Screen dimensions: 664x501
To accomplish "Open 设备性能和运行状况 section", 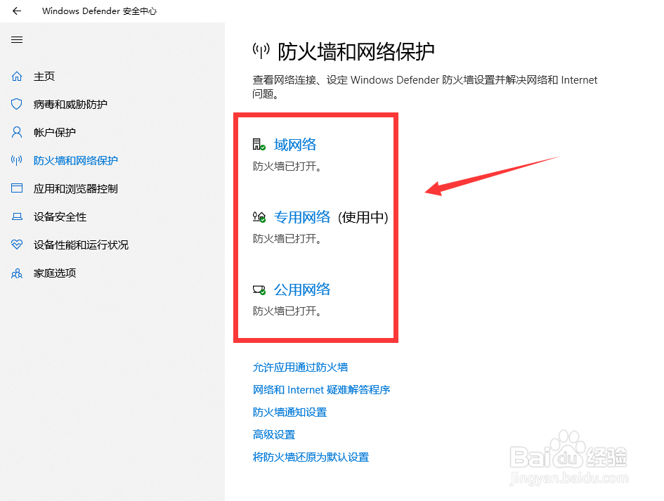I will (x=81, y=245).
